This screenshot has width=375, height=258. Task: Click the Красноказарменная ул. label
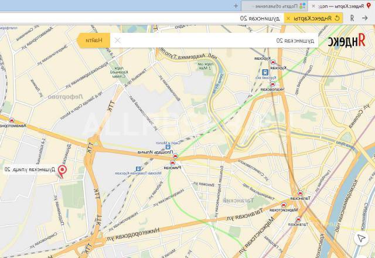[x=87, y=74]
